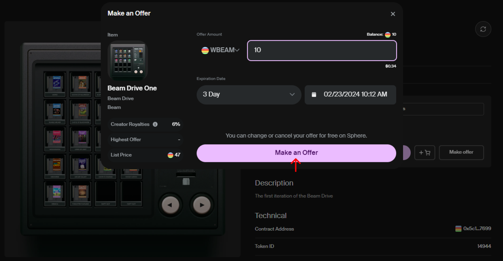The height and width of the screenshot is (261, 503).
Task: Click the next arrow on the drive image
Action: point(202,205)
